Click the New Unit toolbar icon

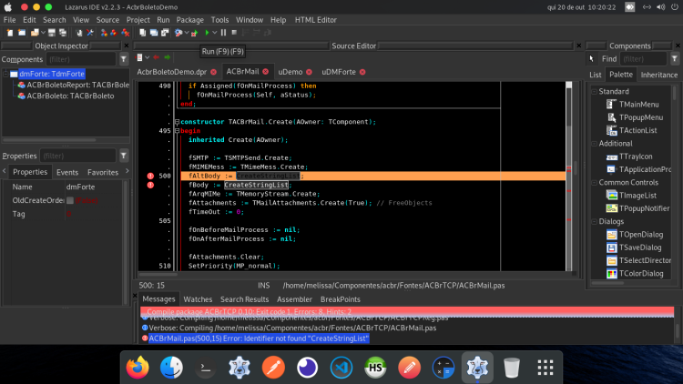click(10, 33)
